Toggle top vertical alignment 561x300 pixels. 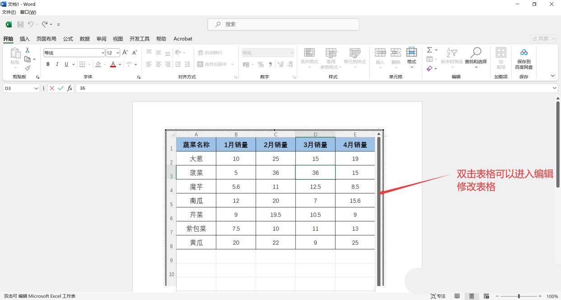coord(149,53)
